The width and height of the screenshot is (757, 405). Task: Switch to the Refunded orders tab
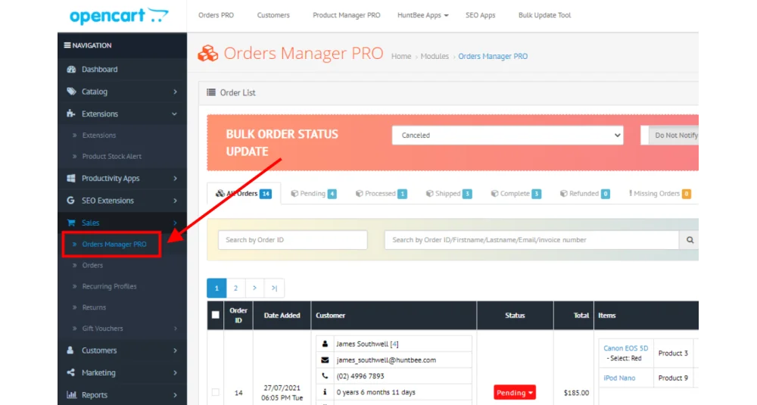[584, 194]
